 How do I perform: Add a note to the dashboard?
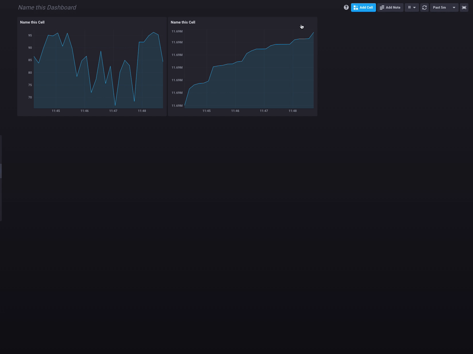(x=390, y=7)
